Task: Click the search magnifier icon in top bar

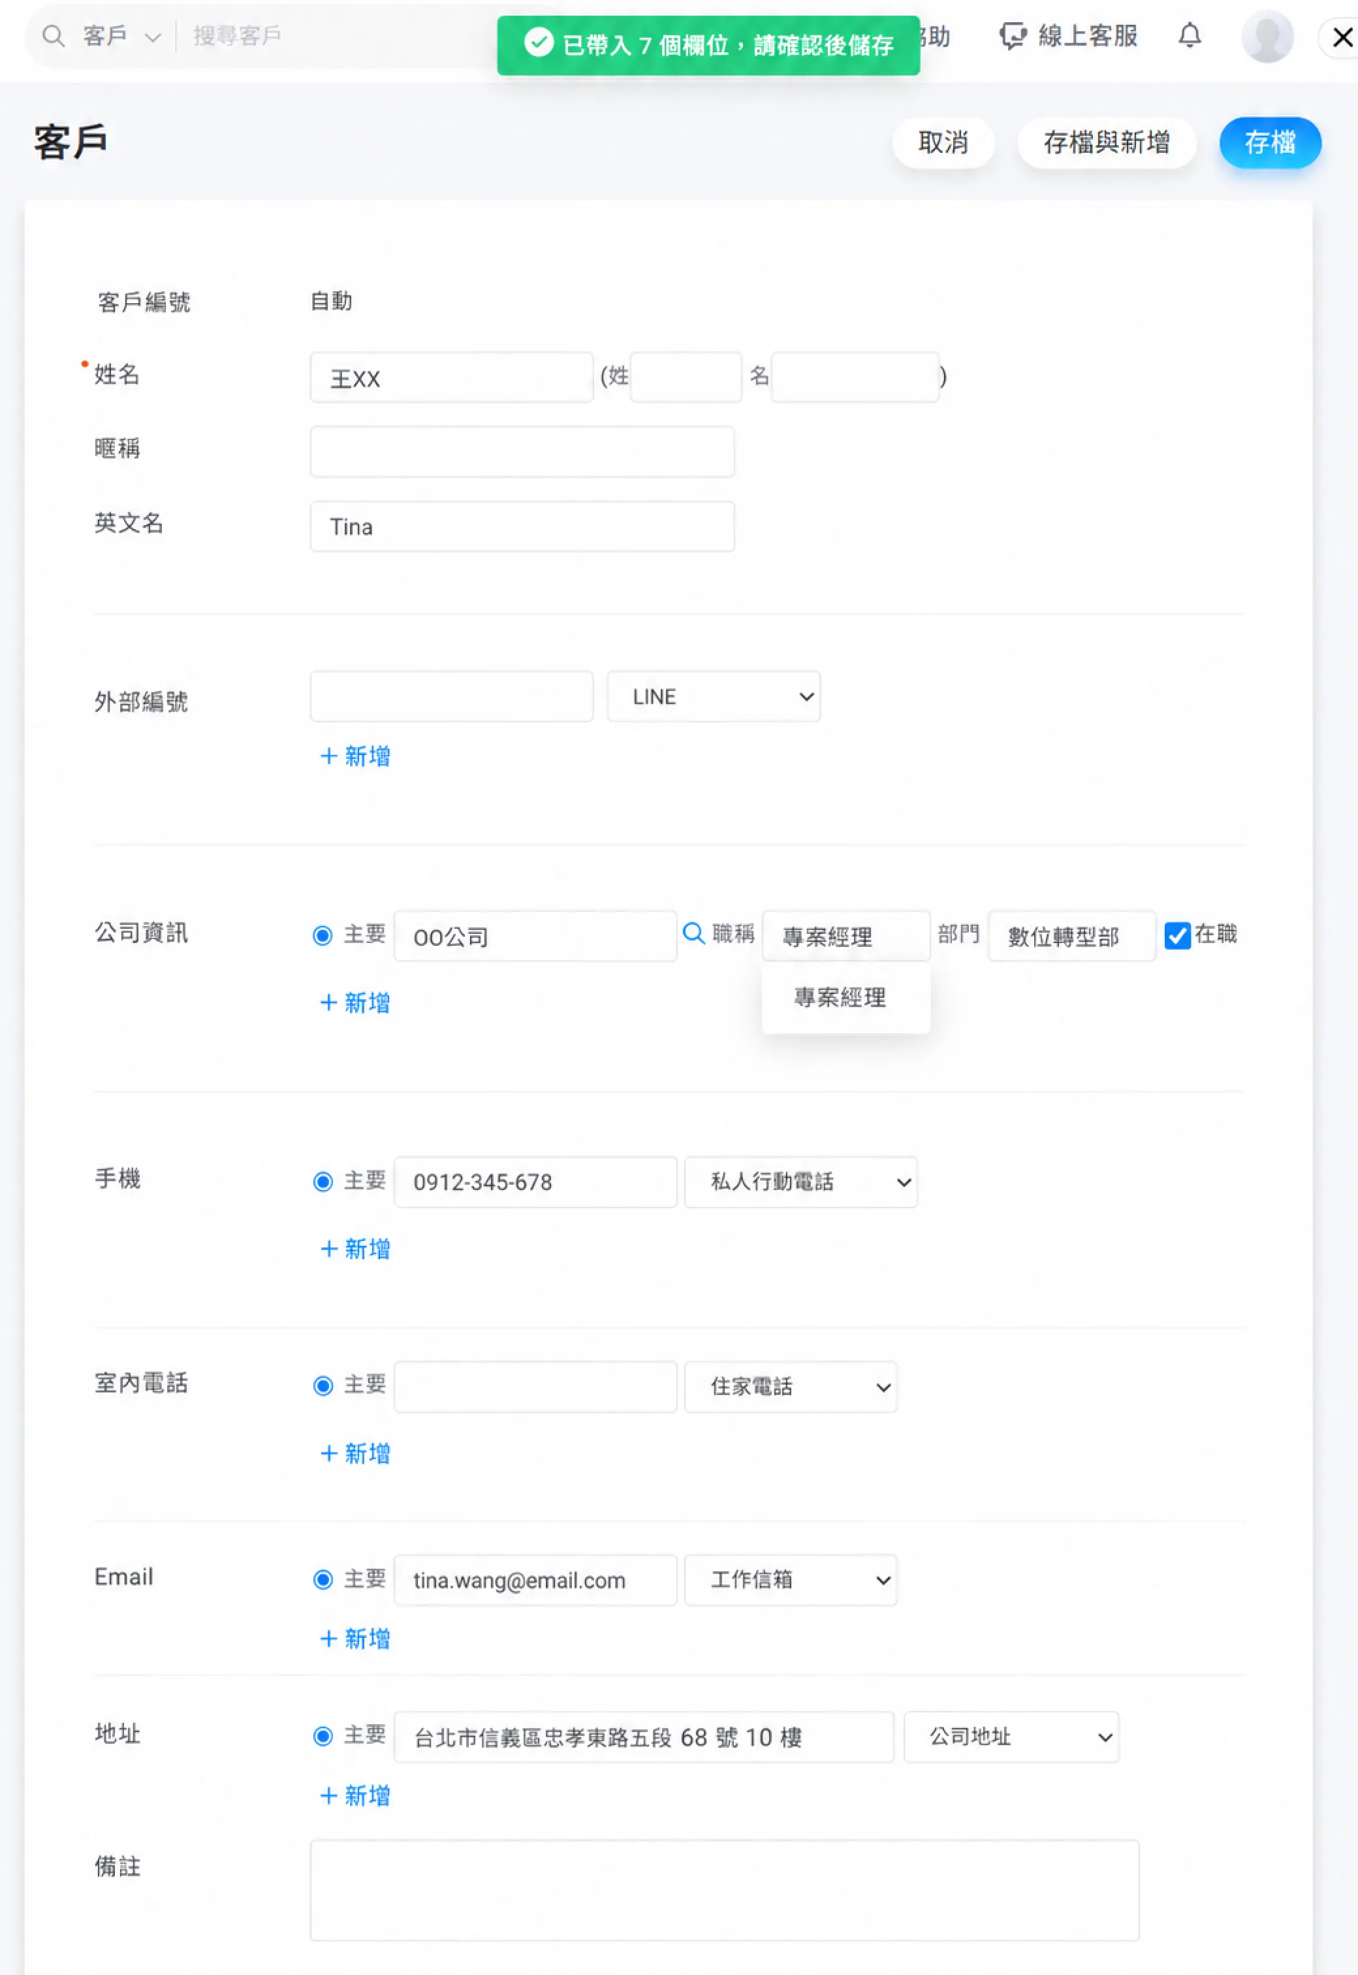Action: [x=53, y=37]
